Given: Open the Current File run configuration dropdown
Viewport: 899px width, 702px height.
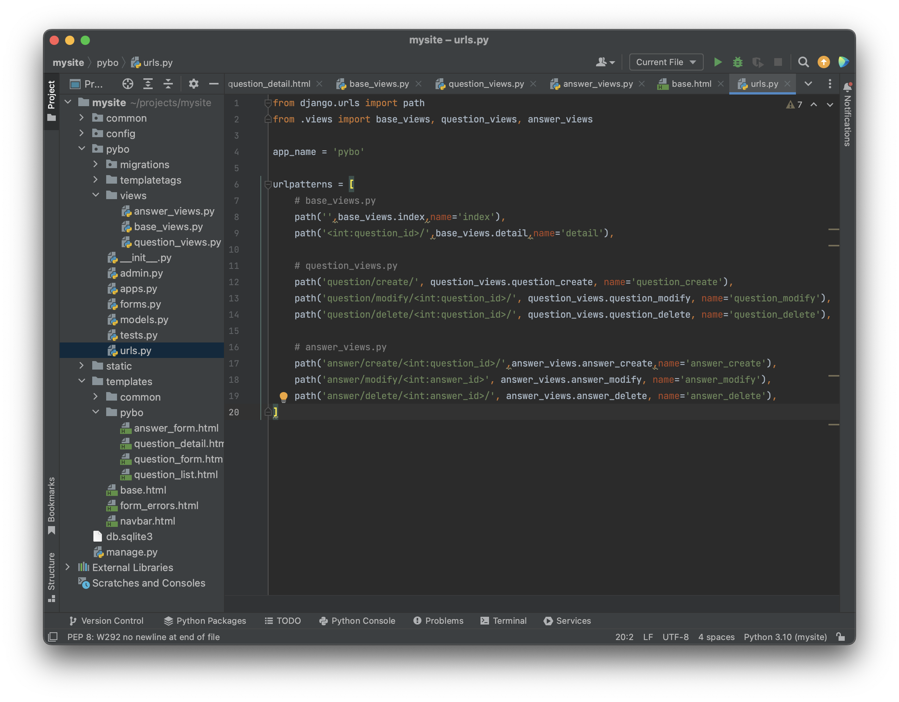Looking at the screenshot, I should pyautogui.click(x=666, y=62).
